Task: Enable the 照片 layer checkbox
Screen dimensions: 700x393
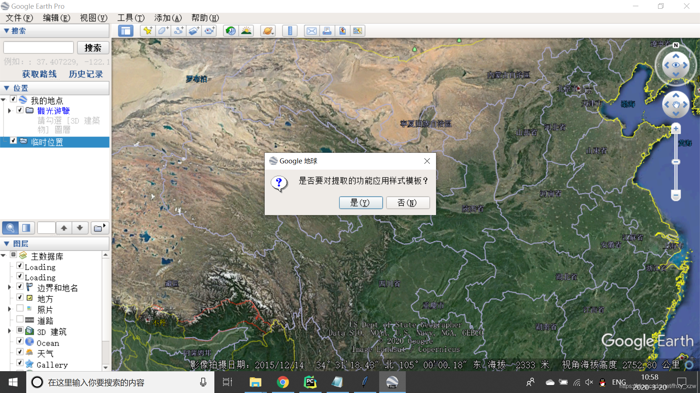Action: [20, 308]
